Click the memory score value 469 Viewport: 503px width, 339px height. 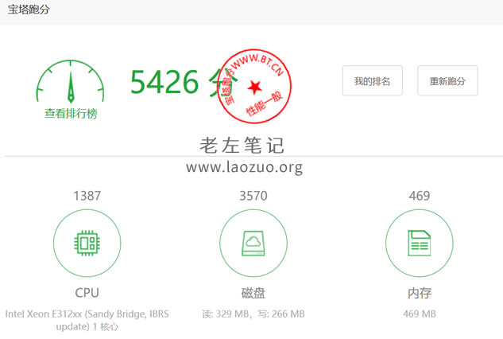click(x=420, y=196)
